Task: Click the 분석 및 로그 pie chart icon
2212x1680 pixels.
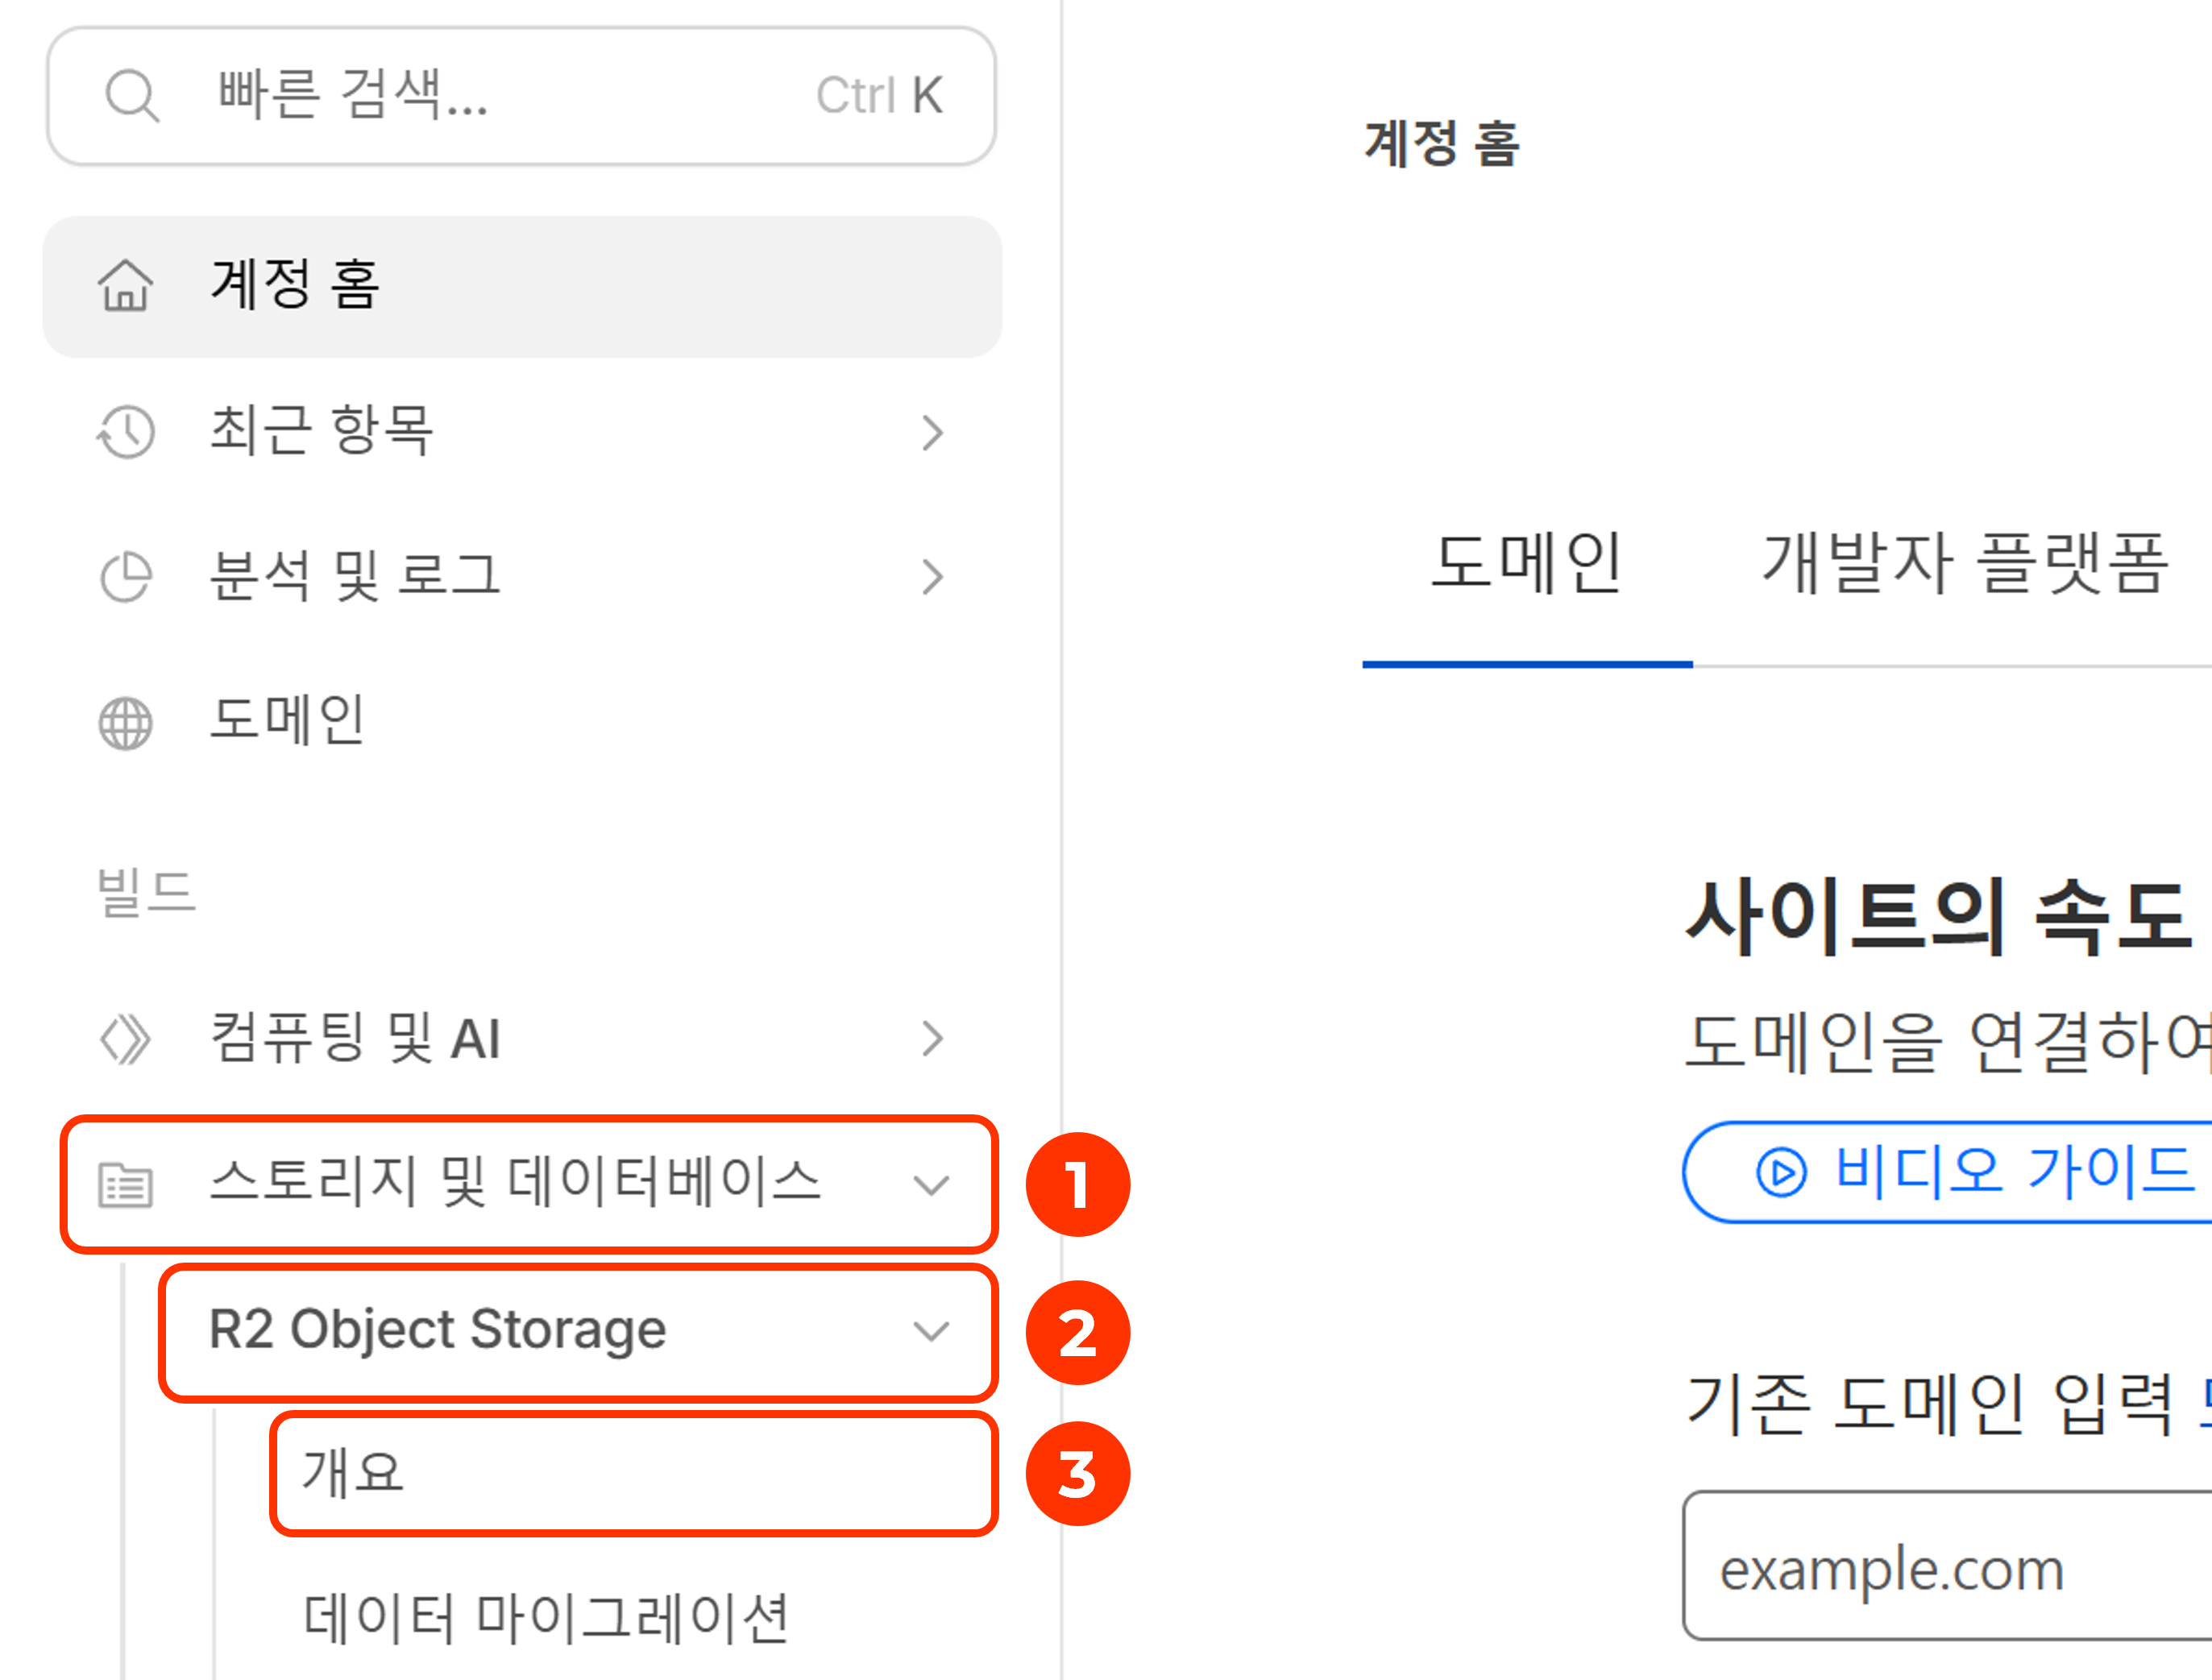Action: (126, 577)
